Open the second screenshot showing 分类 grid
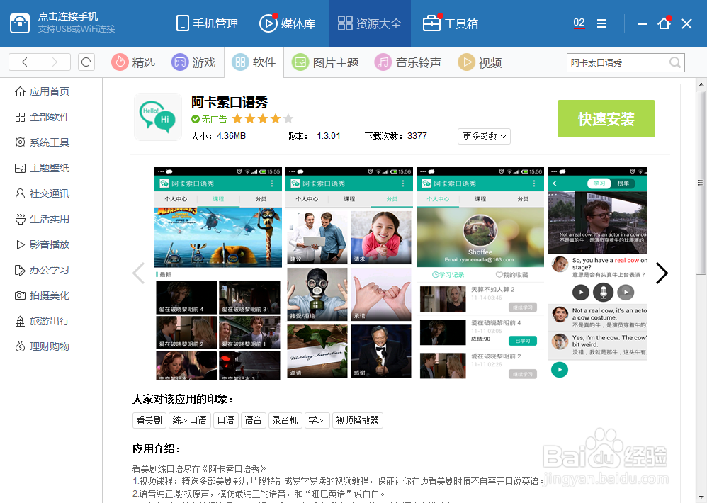The height and width of the screenshot is (503, 707). pyautogui.click(x=349, y=273)
